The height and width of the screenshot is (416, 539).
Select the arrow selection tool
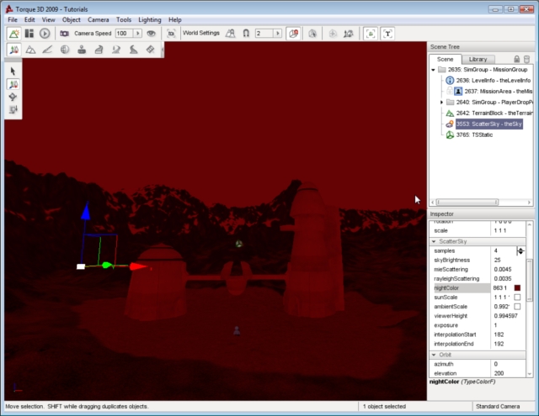pyautogui.click(x=13, y=71)
